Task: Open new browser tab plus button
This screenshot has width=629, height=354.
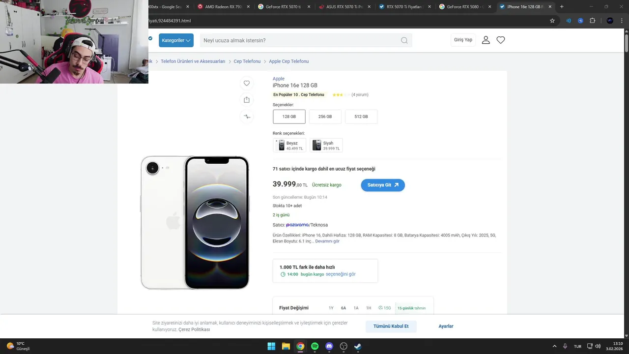Action: [562, 7]
